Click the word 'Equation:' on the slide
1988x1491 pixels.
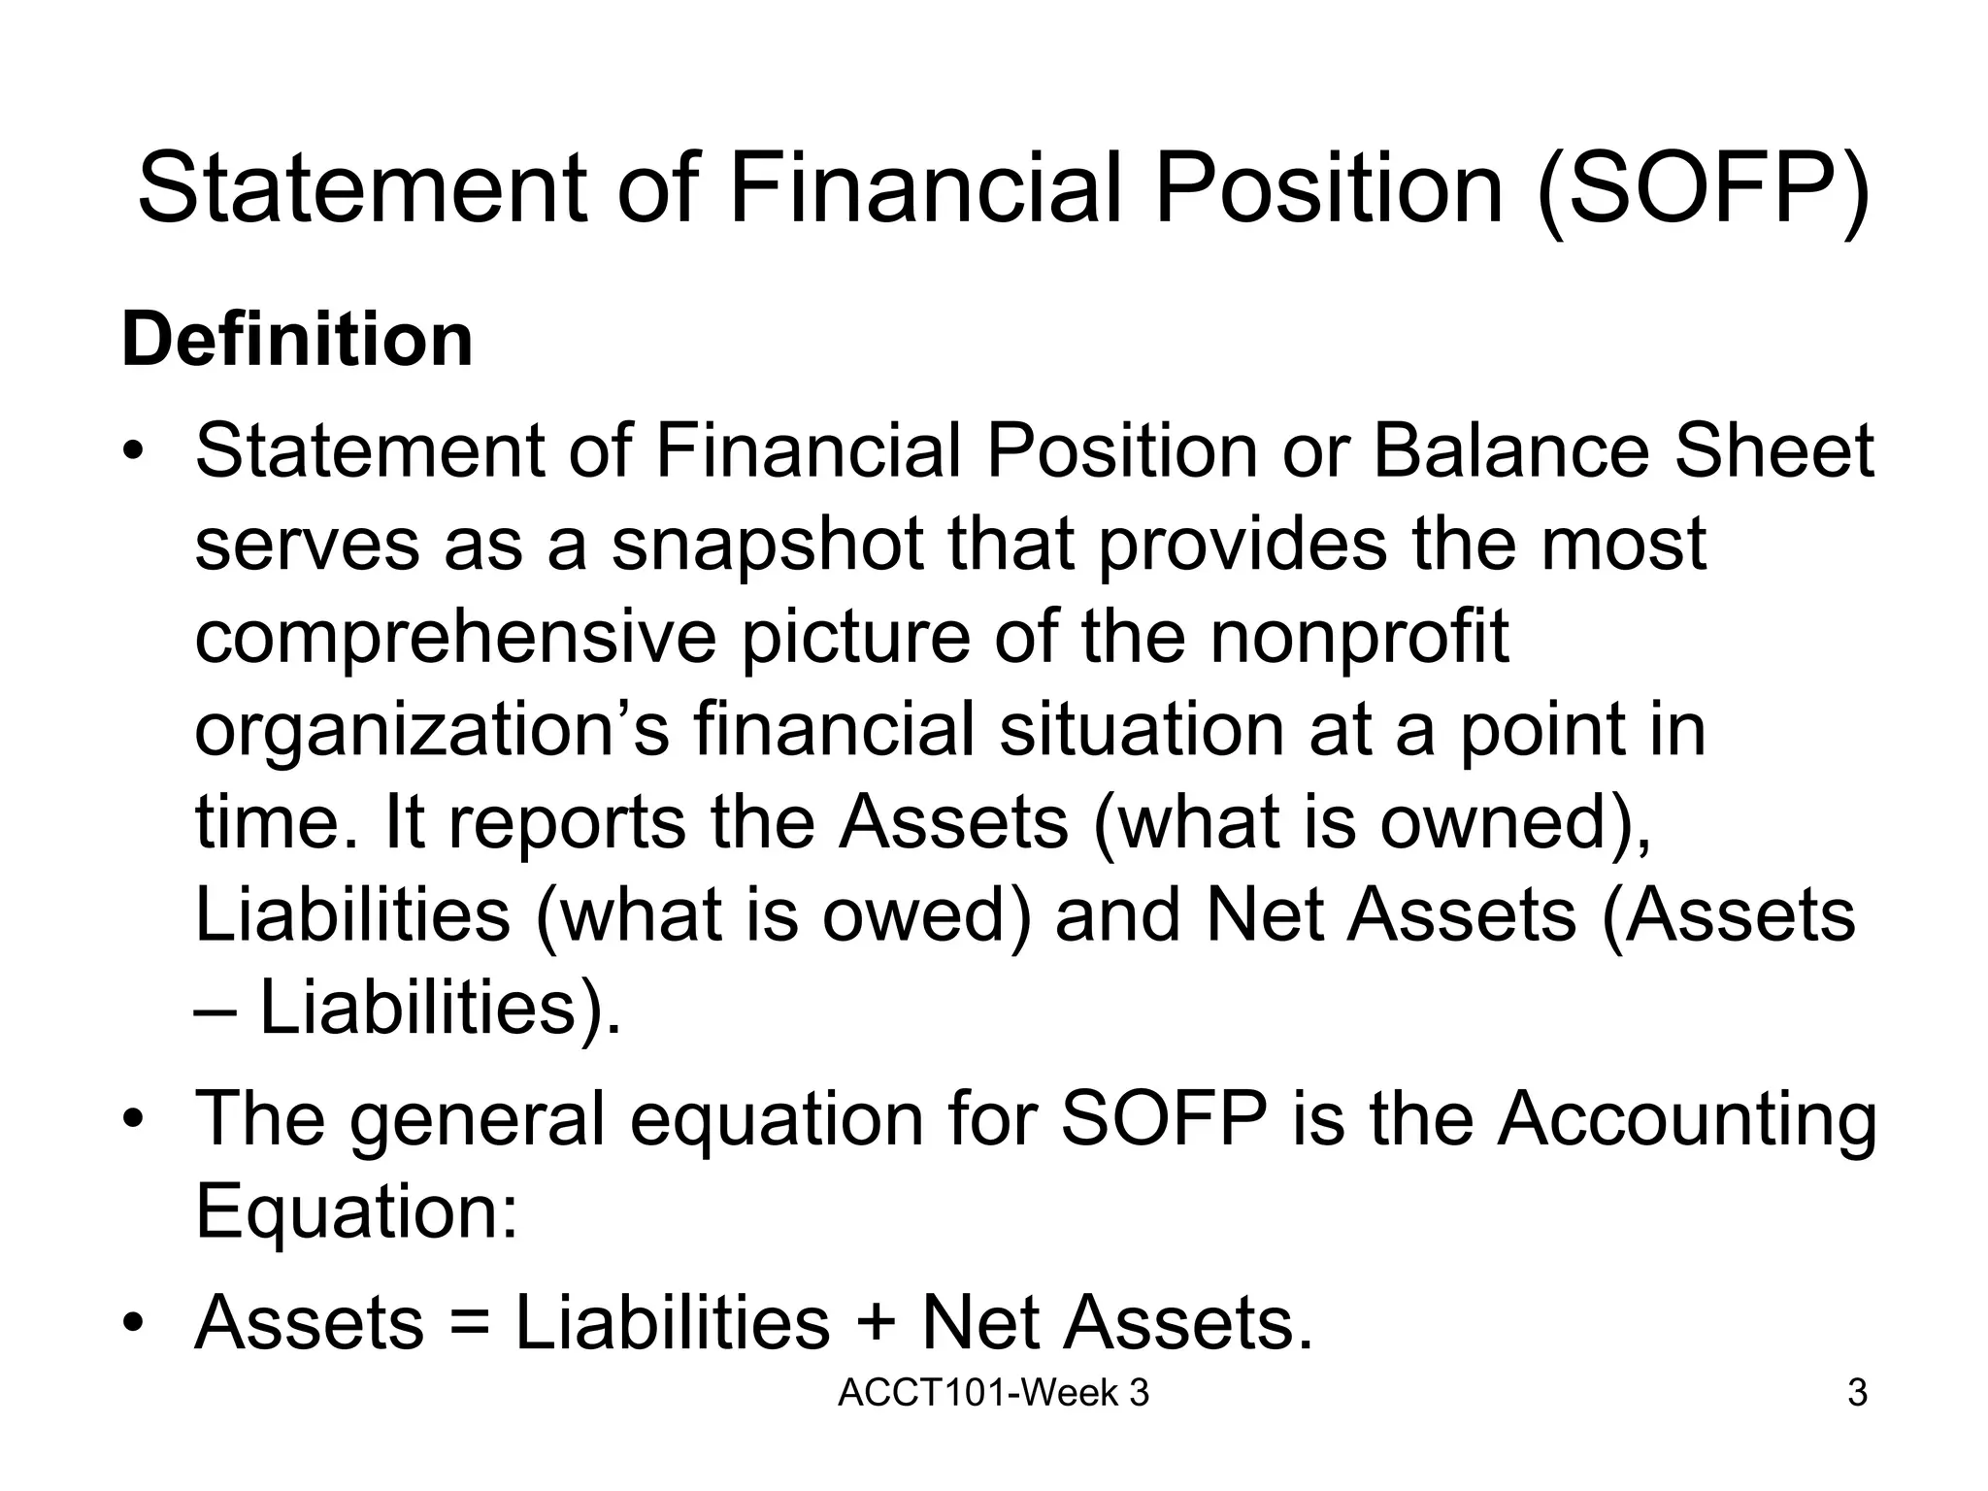357,1211
